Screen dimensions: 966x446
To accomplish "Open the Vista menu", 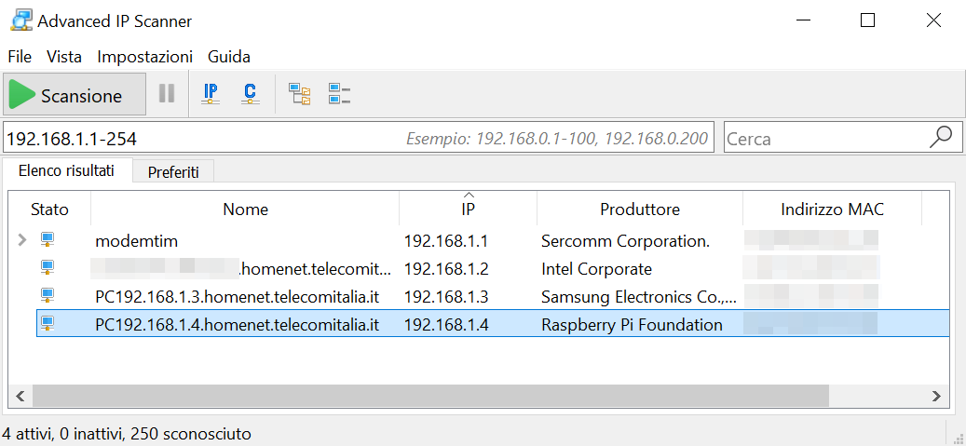I will click(x=64, y=57).
